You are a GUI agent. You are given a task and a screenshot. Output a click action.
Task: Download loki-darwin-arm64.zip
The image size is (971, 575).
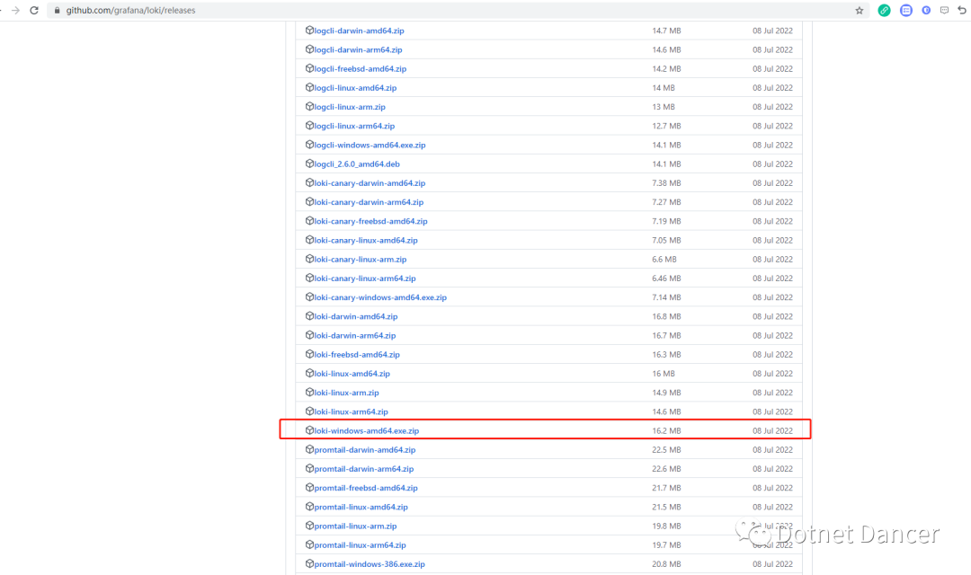click(x=355, y=335)
